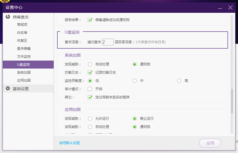Uncheck 病毒清除成功后通知我 checkbox
The image size is (238, 153).
pos(90,20)
